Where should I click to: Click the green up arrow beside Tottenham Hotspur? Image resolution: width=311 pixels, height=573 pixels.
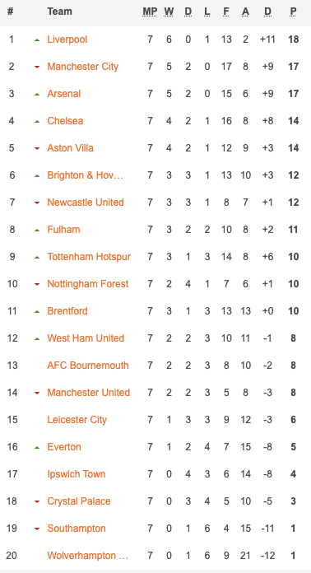[x=37, y=257]
